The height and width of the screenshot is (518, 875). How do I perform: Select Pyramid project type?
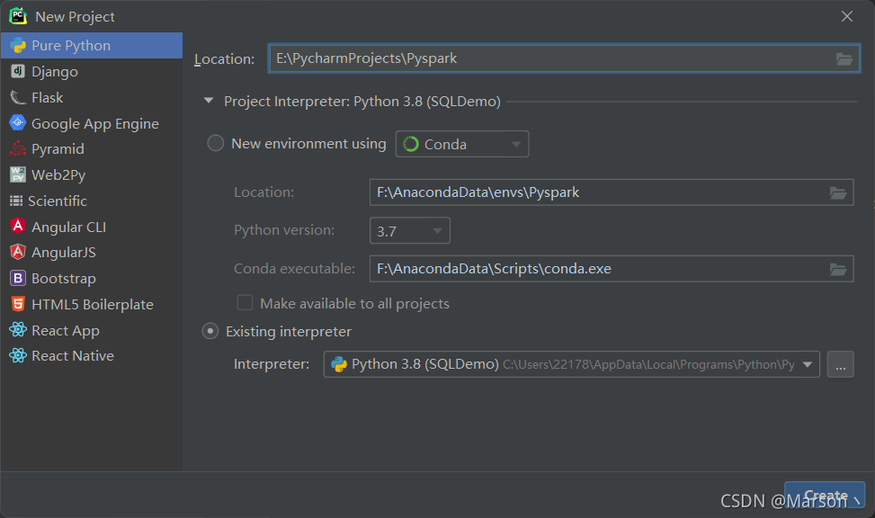(92, 149)
